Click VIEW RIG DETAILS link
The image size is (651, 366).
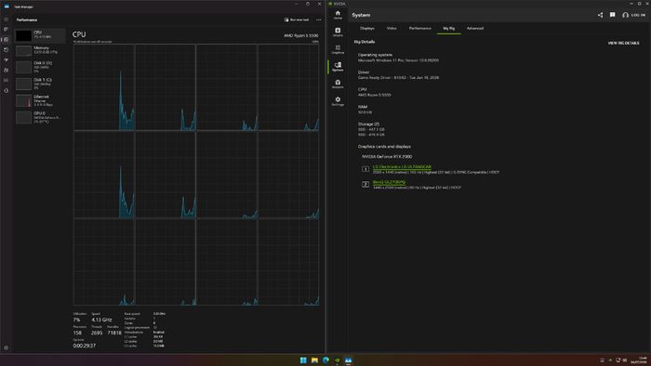click(x=623, y=43)
